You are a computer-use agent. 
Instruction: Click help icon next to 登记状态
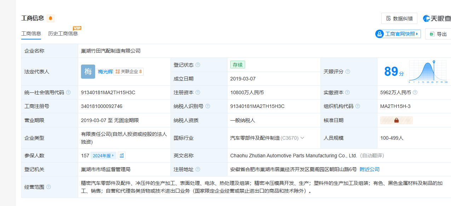pyautogui.click(x=198, y=65)
